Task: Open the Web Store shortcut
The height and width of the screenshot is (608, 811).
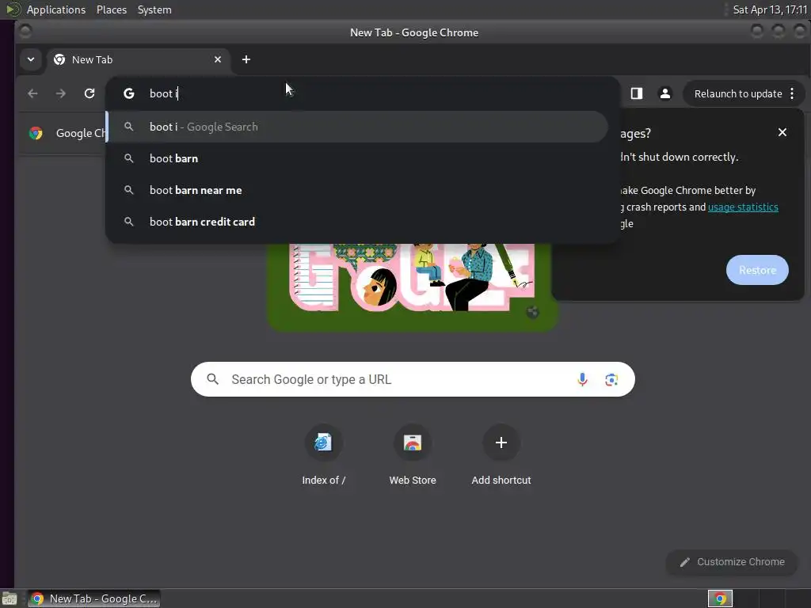Action: pyautogui.click(x=413, y=455)
